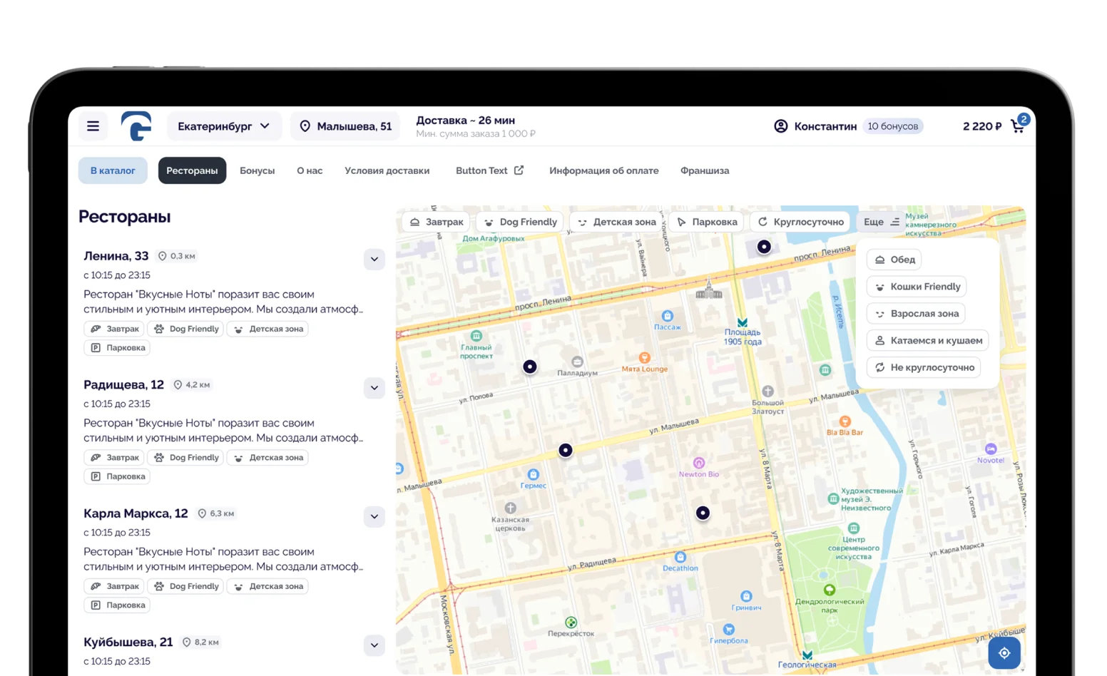Click the user profile icon
Viewport: 1107px width, 676px height.
pyautogui.click(x=781, y=126)
